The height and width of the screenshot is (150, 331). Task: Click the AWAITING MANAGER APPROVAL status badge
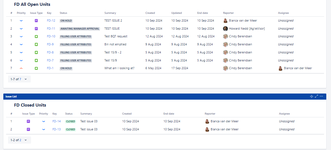80,29
